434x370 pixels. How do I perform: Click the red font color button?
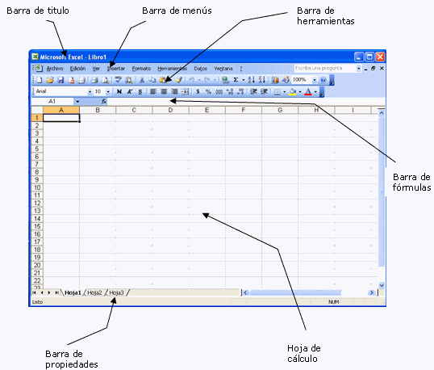(x=308, y=92)
